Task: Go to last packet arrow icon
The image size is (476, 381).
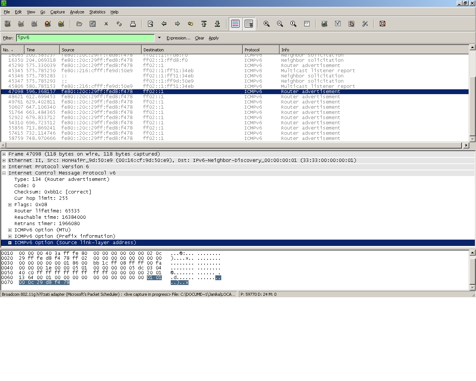Action: coord(217,24)
